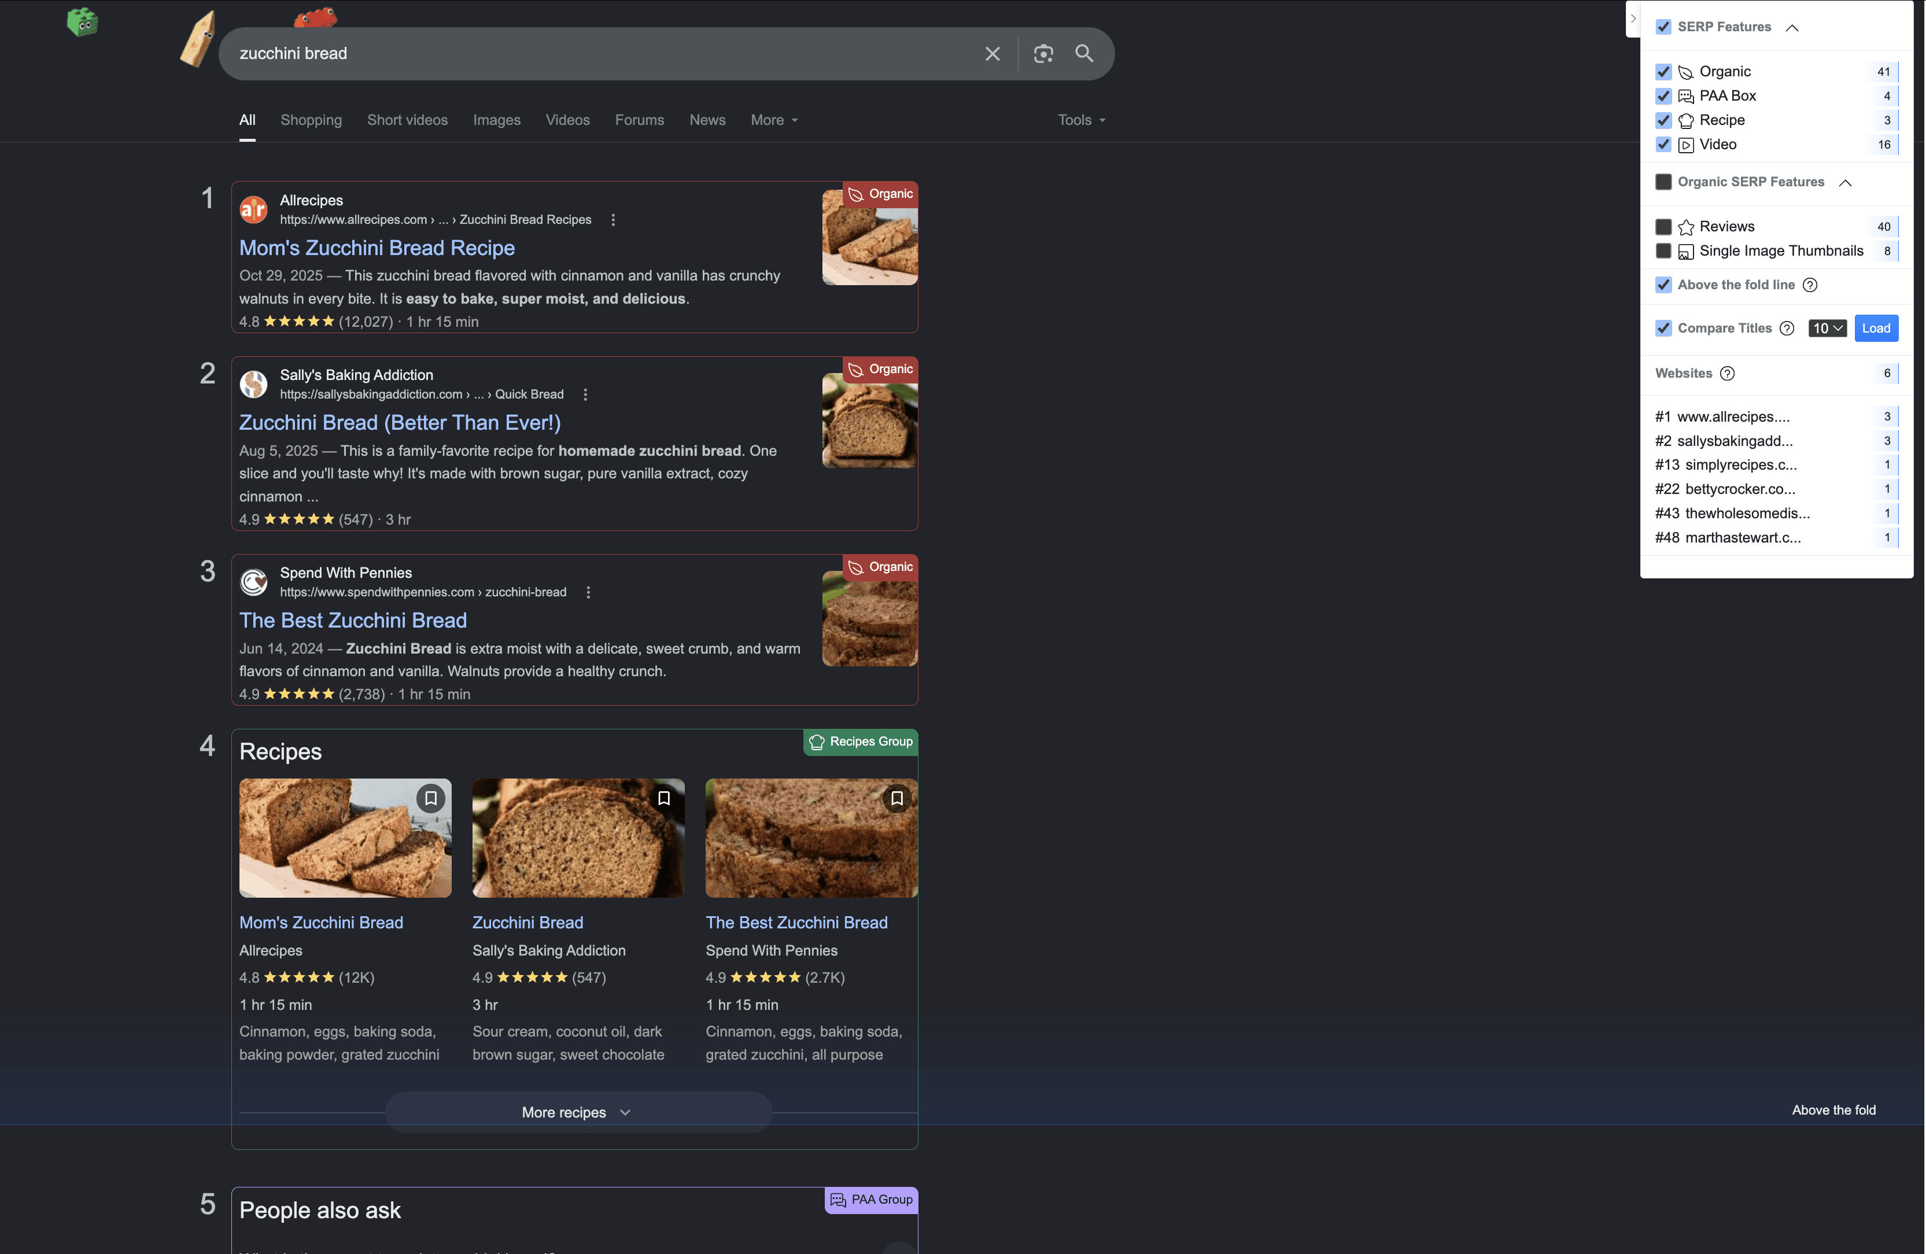Screen dimensions: 1926x1254
Task: Collapse the Organic SERP Features section chevron
Action: [1845, 183]
